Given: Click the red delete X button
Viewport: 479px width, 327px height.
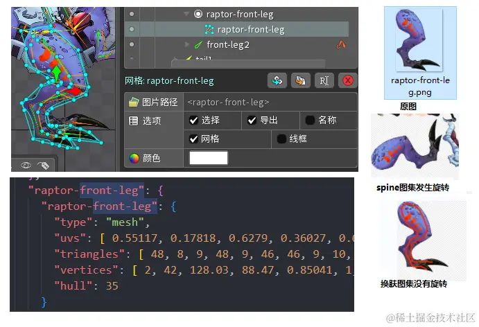Looking at the screenshot, I should [x=348, y=80].
